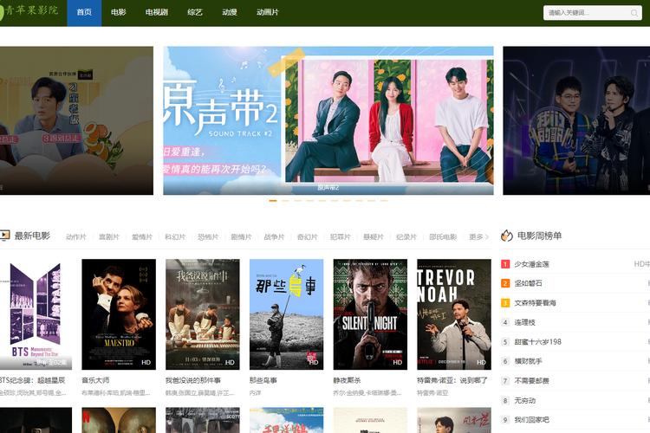The width and height of the screenshot is (650, 433).
Task: Open the Silent Night movie poster
Action: click(370, 314)
